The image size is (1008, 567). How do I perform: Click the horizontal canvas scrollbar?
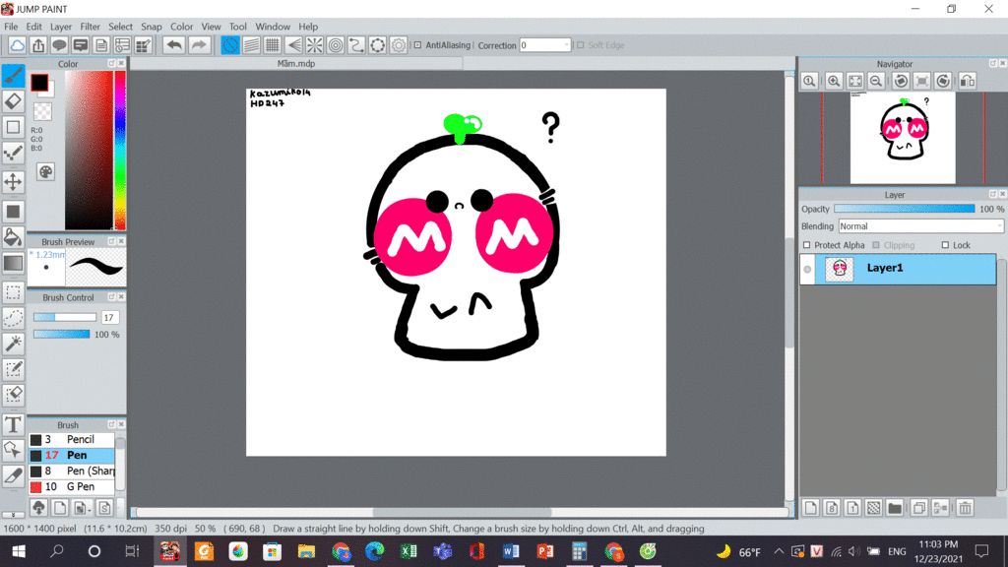pyautogui.click(x=462, y=512)
